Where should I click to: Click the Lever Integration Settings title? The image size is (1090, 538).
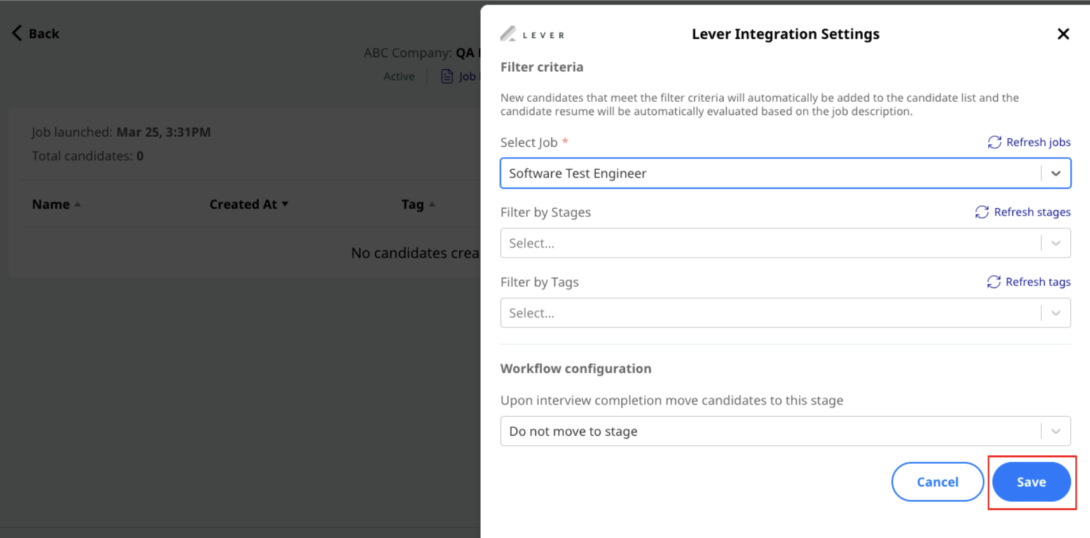785,34
